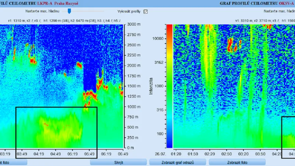This screenshot has height=166, width=295.
Task: Click the 100 intensity scale value
Action: click(160, 134)
